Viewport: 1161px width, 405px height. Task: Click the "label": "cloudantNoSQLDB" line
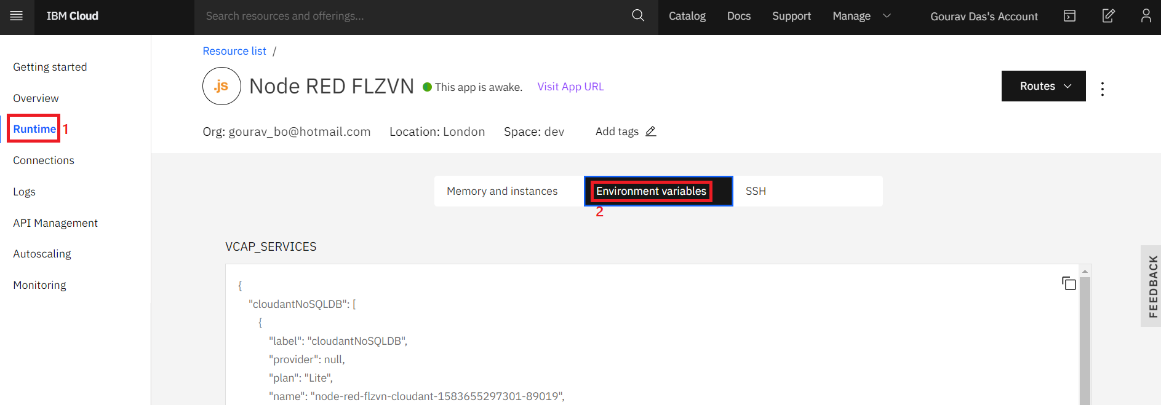[338, 341]
